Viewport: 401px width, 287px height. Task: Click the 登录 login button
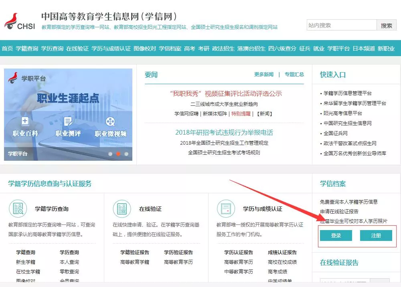click(x=336, y=235)
